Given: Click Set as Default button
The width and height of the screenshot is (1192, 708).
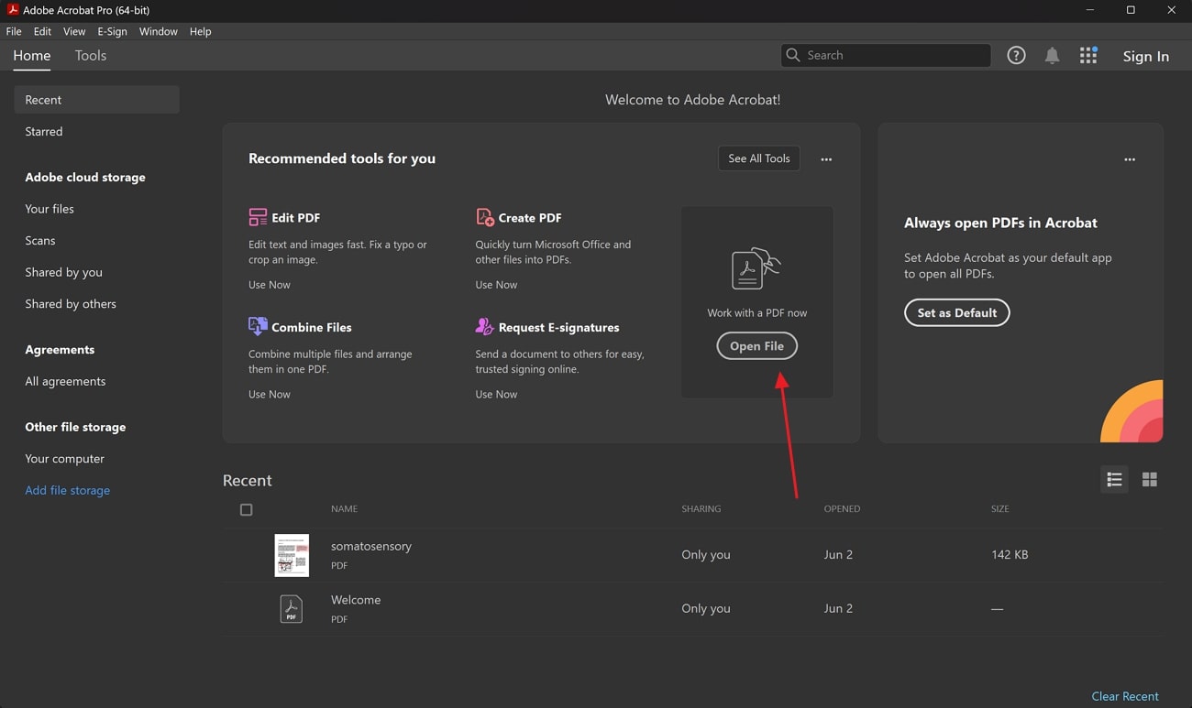Looking at the screenshot, I should click(x=956, y=312).
